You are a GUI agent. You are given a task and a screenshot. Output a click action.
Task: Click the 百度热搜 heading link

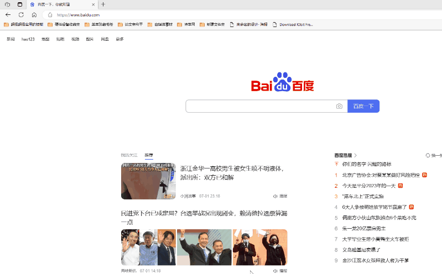(x=344, y=155)
